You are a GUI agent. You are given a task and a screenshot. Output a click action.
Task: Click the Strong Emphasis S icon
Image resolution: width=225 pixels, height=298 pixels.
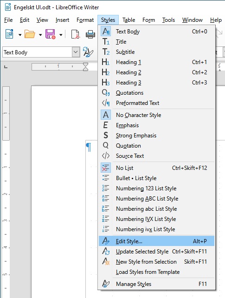pos(106,136)
